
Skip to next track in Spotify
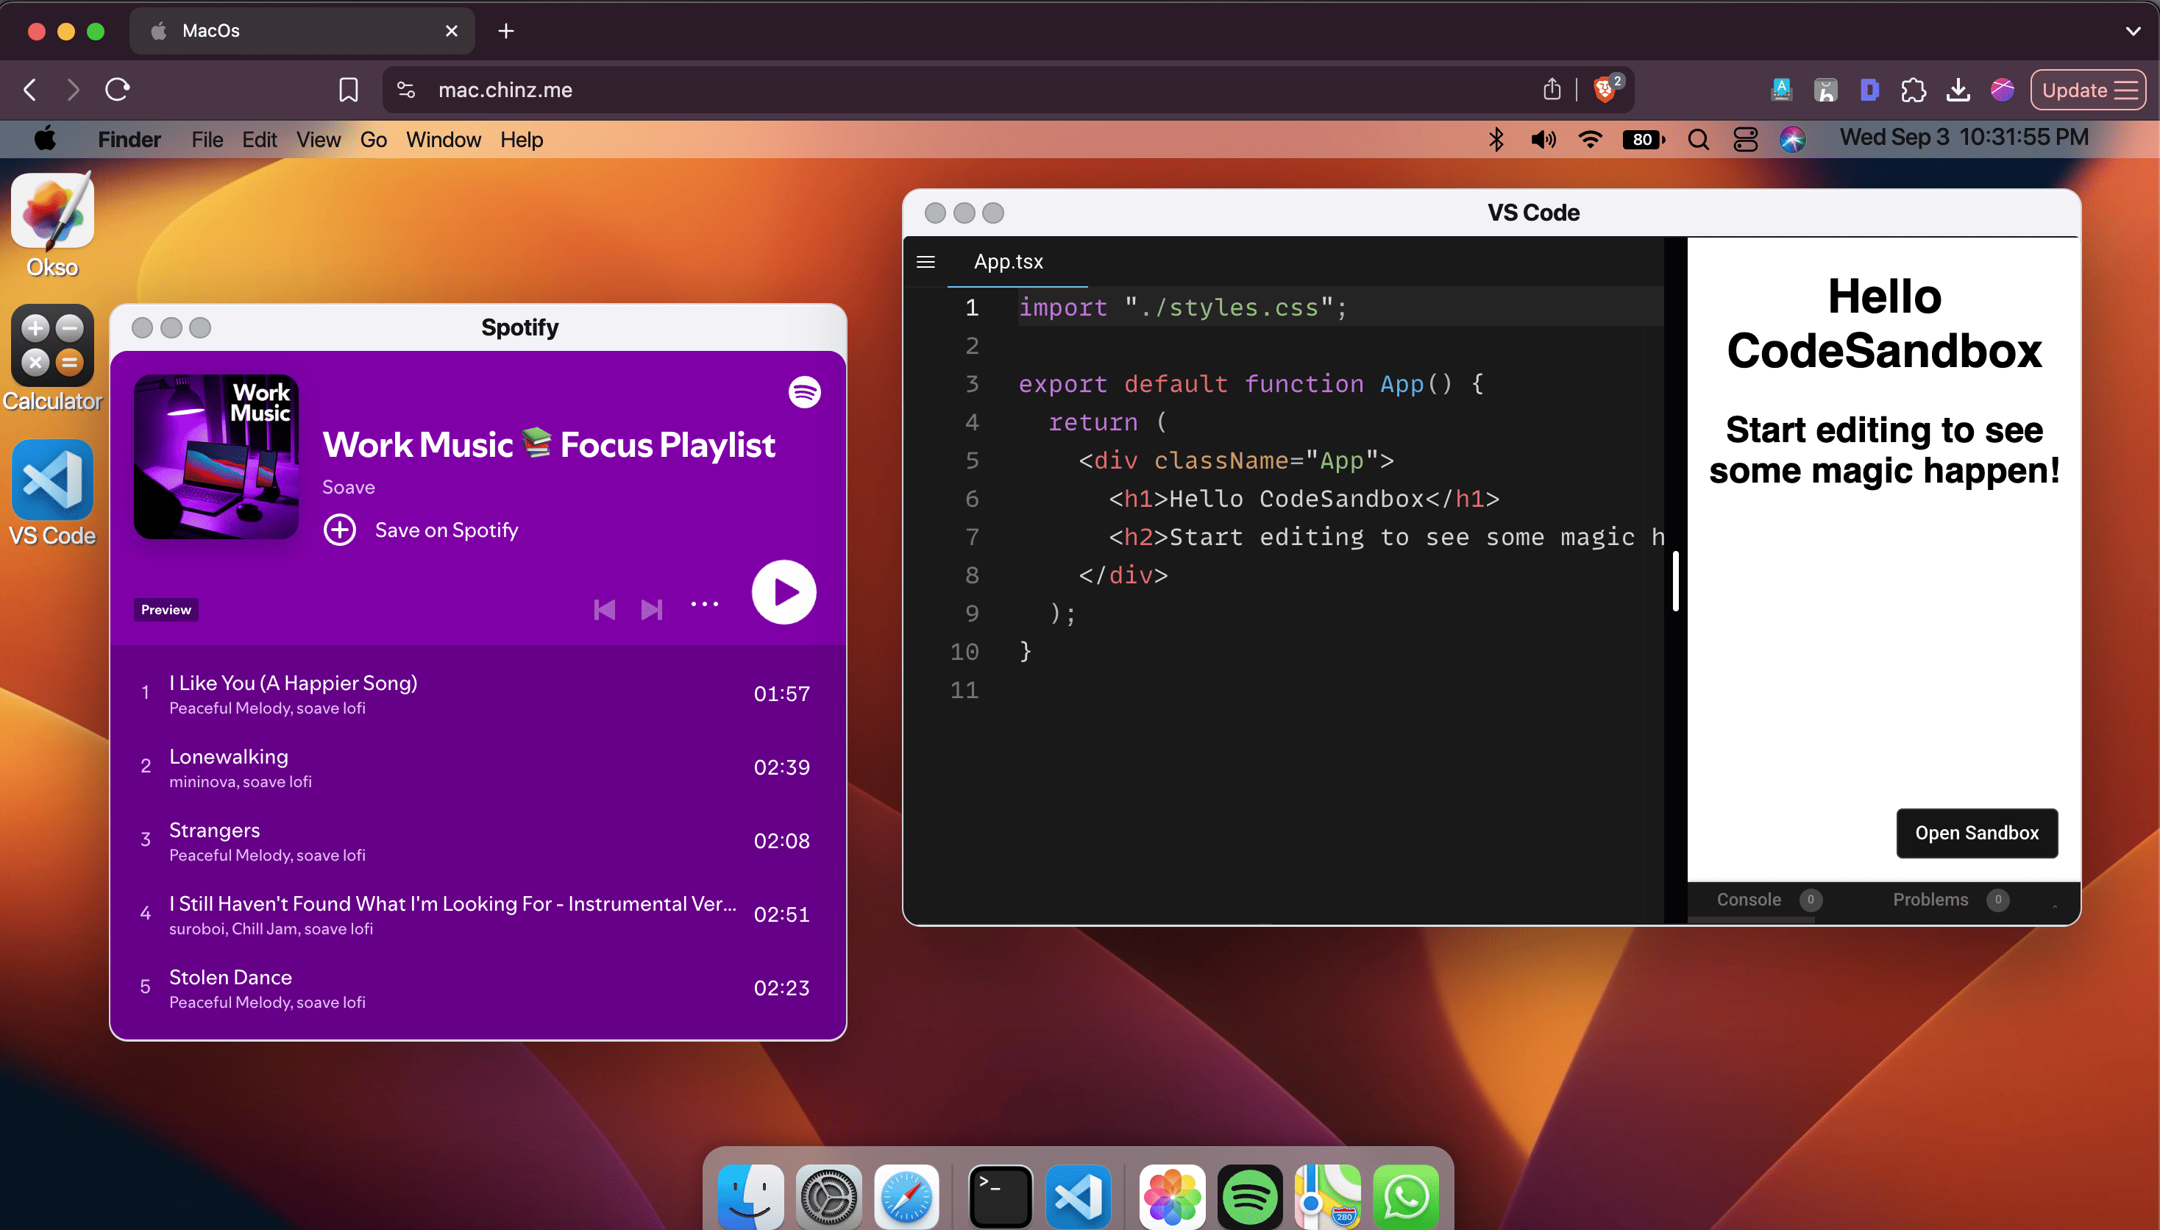[x=651, y=609]
